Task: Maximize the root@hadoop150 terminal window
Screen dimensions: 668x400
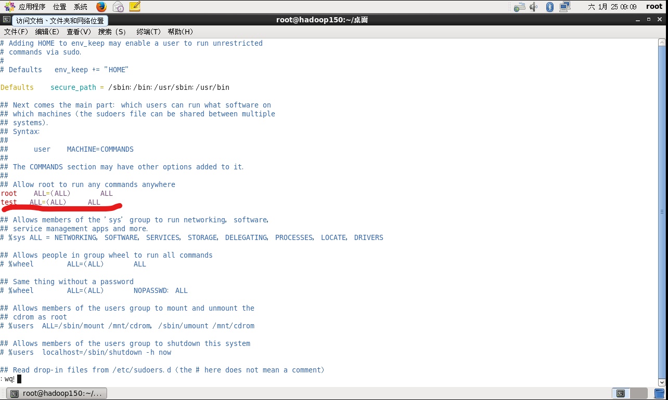Action: [649, 20]
